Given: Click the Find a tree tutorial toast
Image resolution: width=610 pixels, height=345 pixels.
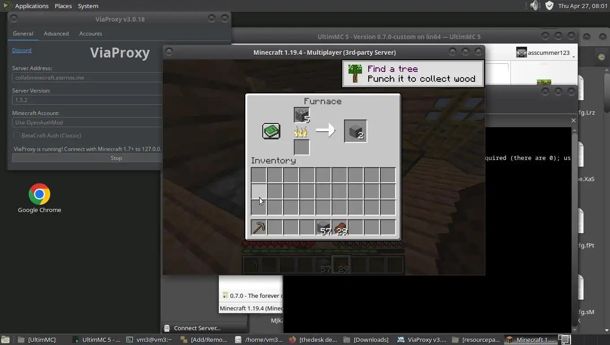Looking at the screenshot, I should [x=413, y=74].
